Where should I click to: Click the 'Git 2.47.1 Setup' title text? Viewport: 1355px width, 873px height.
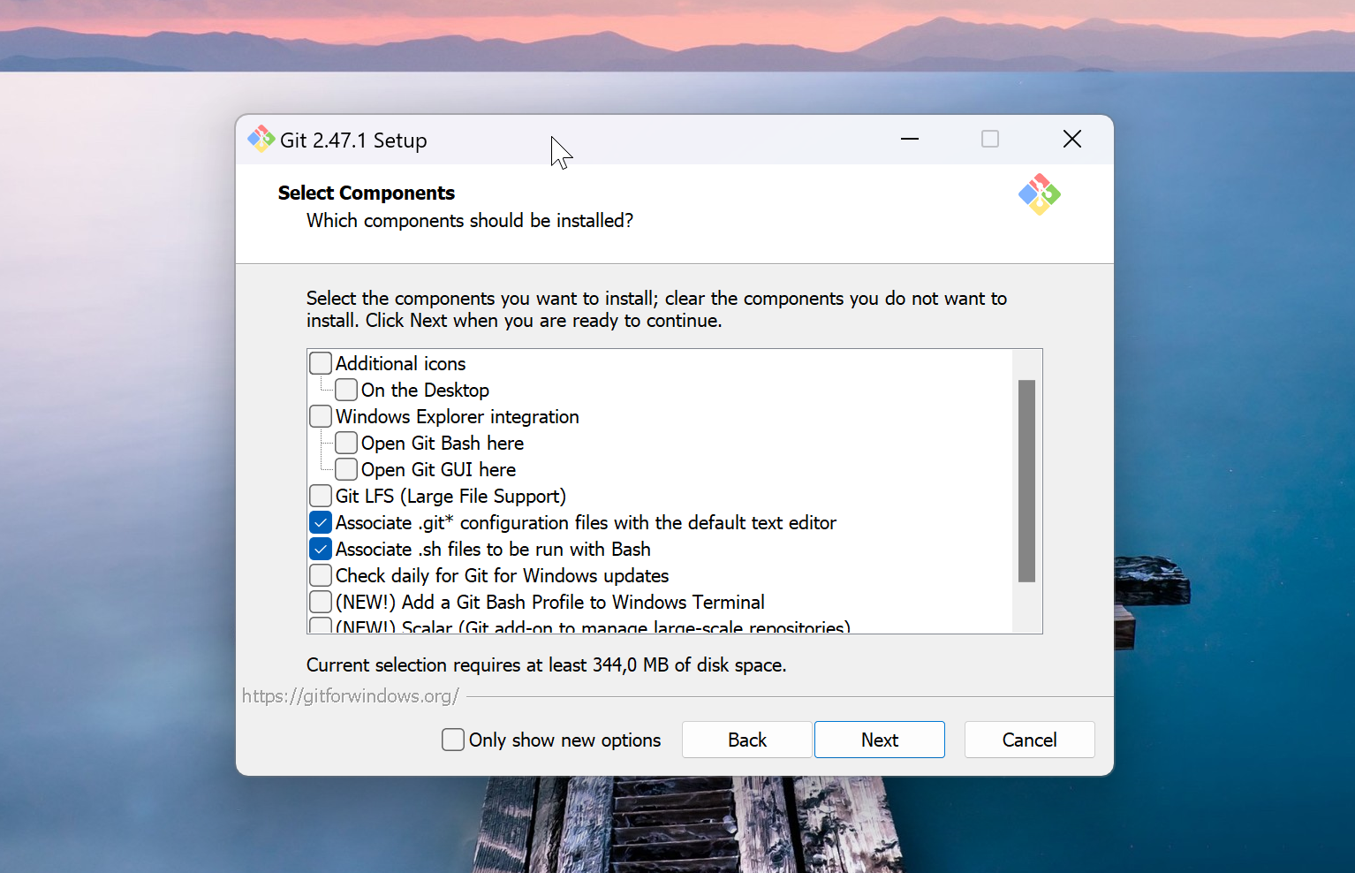coord(353,140)
